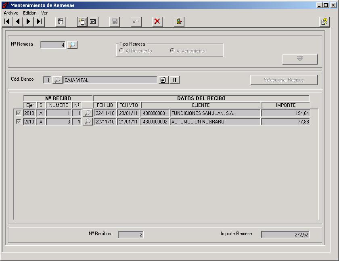This screenshot has width=339, height=261.
Task: Open the Ver menu
Action: 44,13
